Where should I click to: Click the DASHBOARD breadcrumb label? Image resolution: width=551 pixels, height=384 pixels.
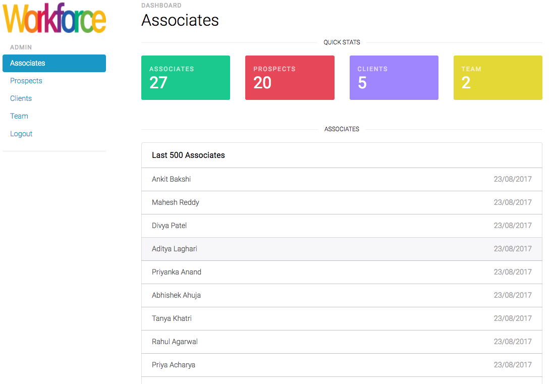pyautogui.click(x=161, y=5)
